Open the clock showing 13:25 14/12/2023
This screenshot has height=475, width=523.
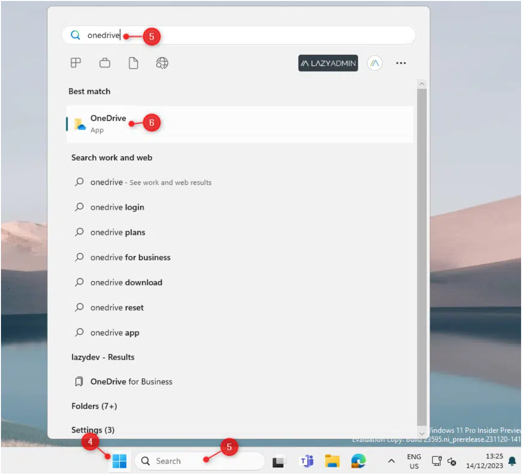coord(484,461)
